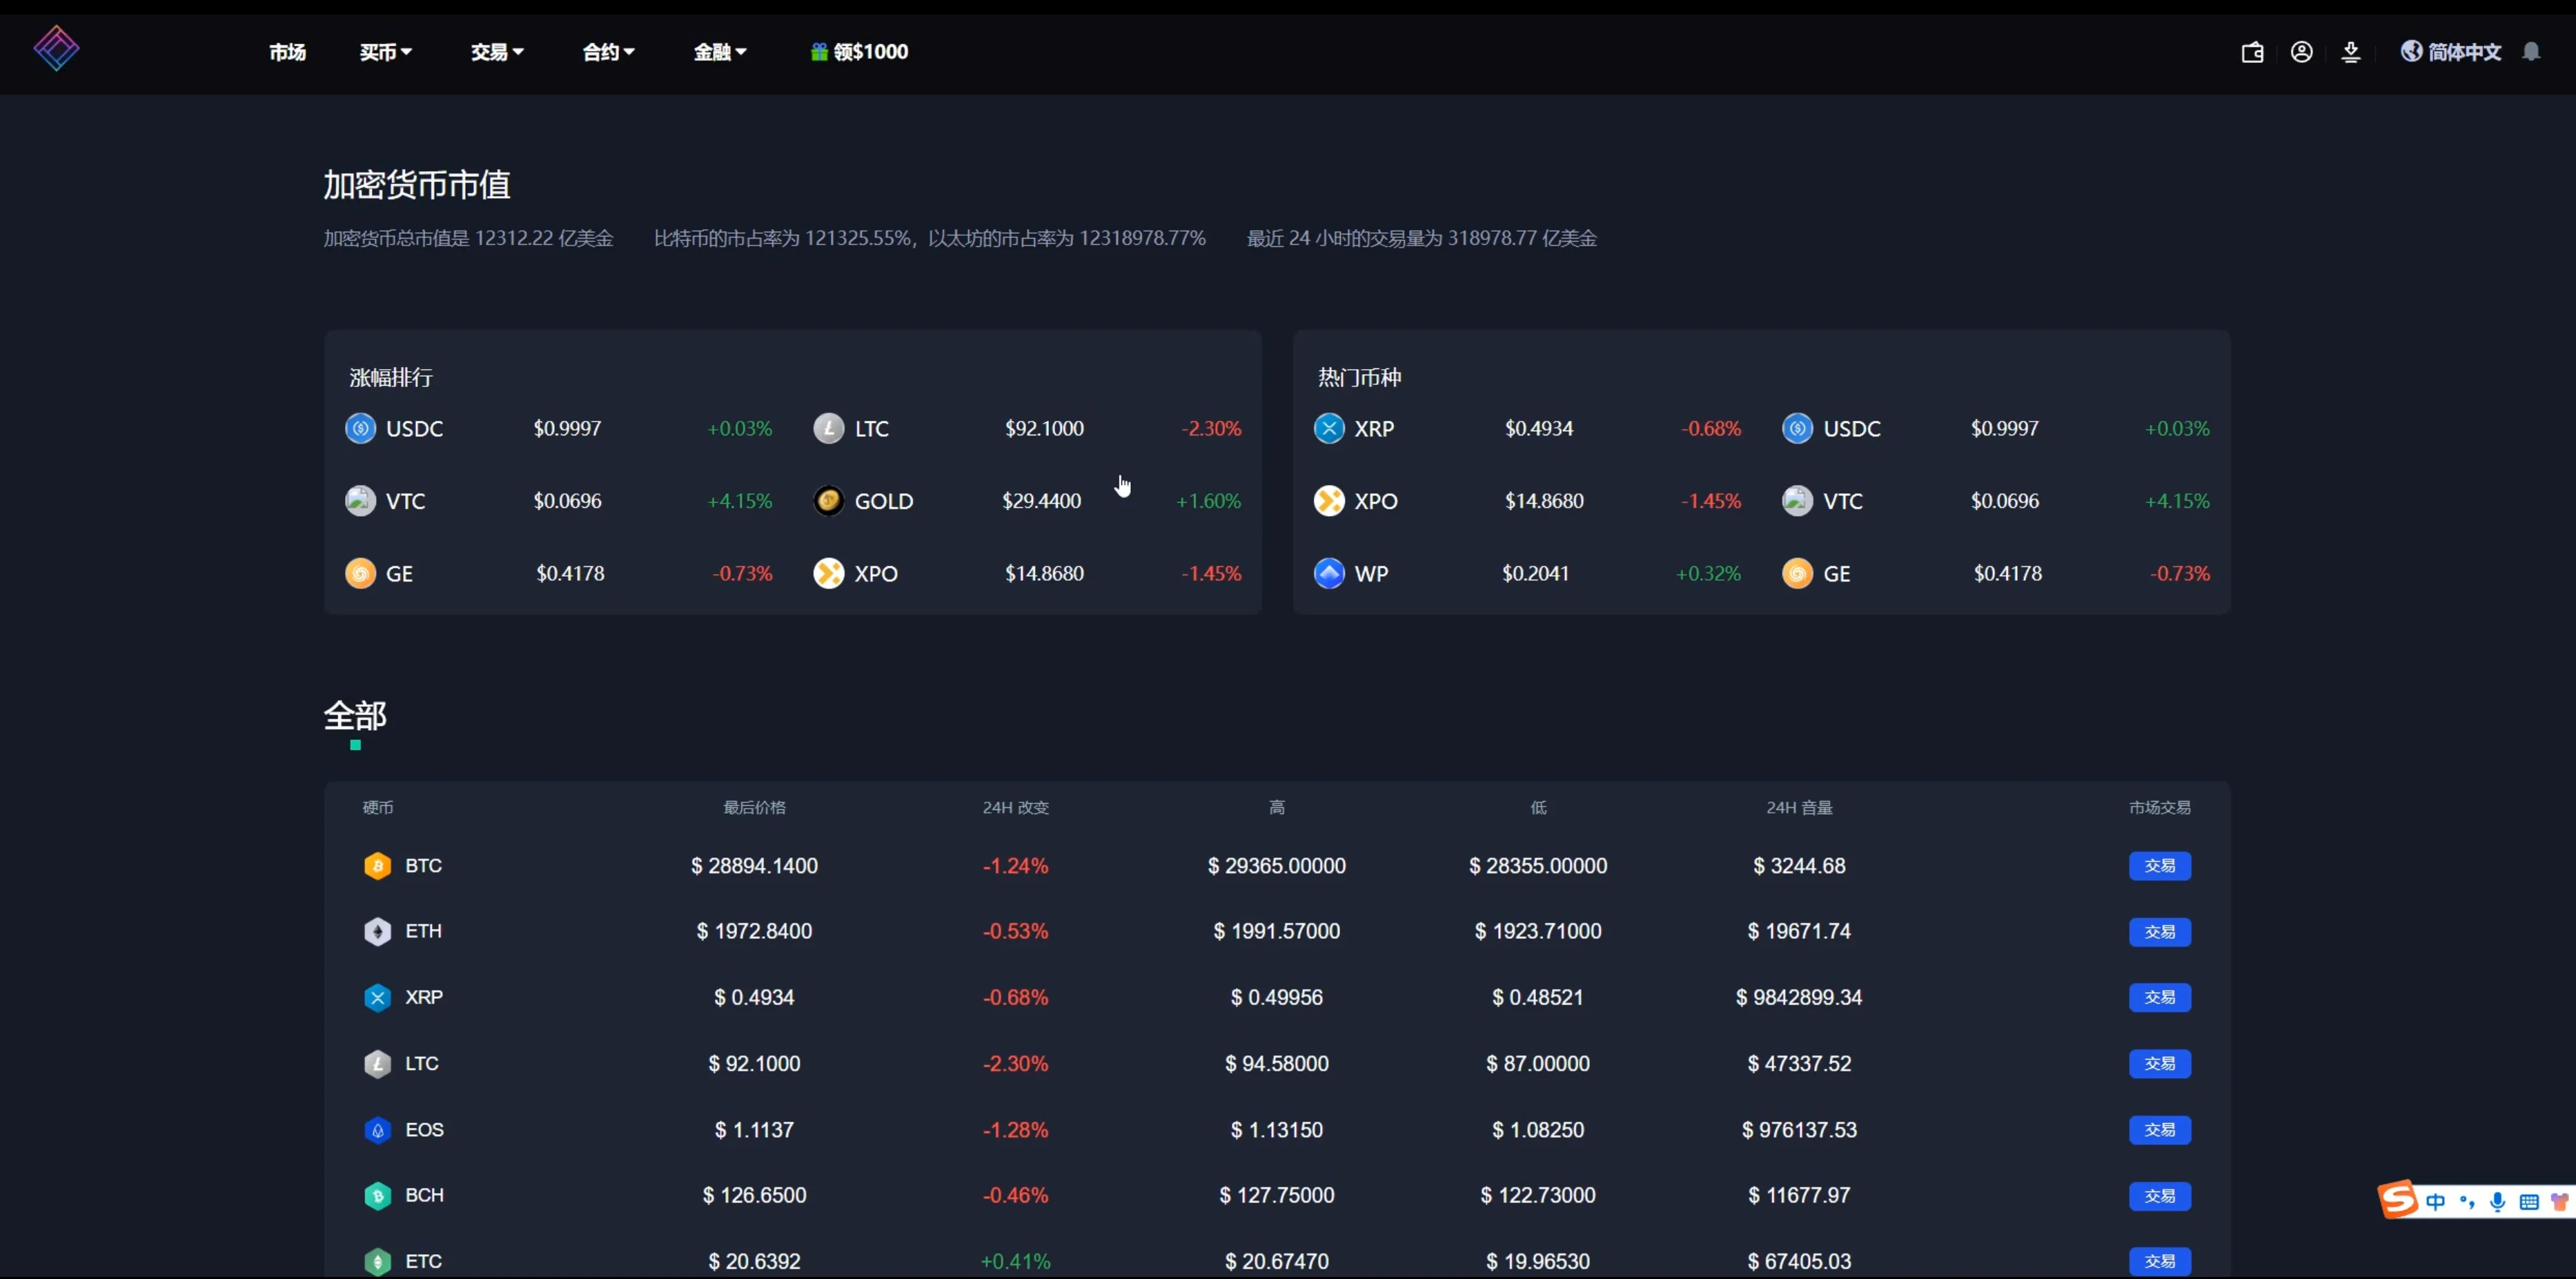Click the ETH coin icon in table
The height and width of the screenshot is (1279, 2576).
pyautogui.click(x=377, y=932)
